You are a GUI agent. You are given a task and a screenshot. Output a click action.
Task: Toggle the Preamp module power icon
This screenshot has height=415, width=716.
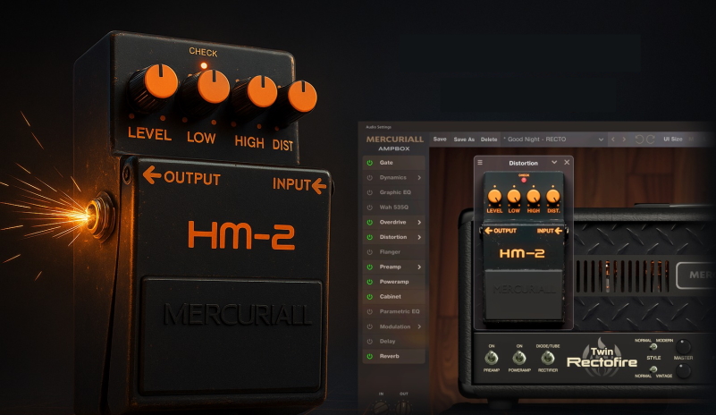coord(370,267)
